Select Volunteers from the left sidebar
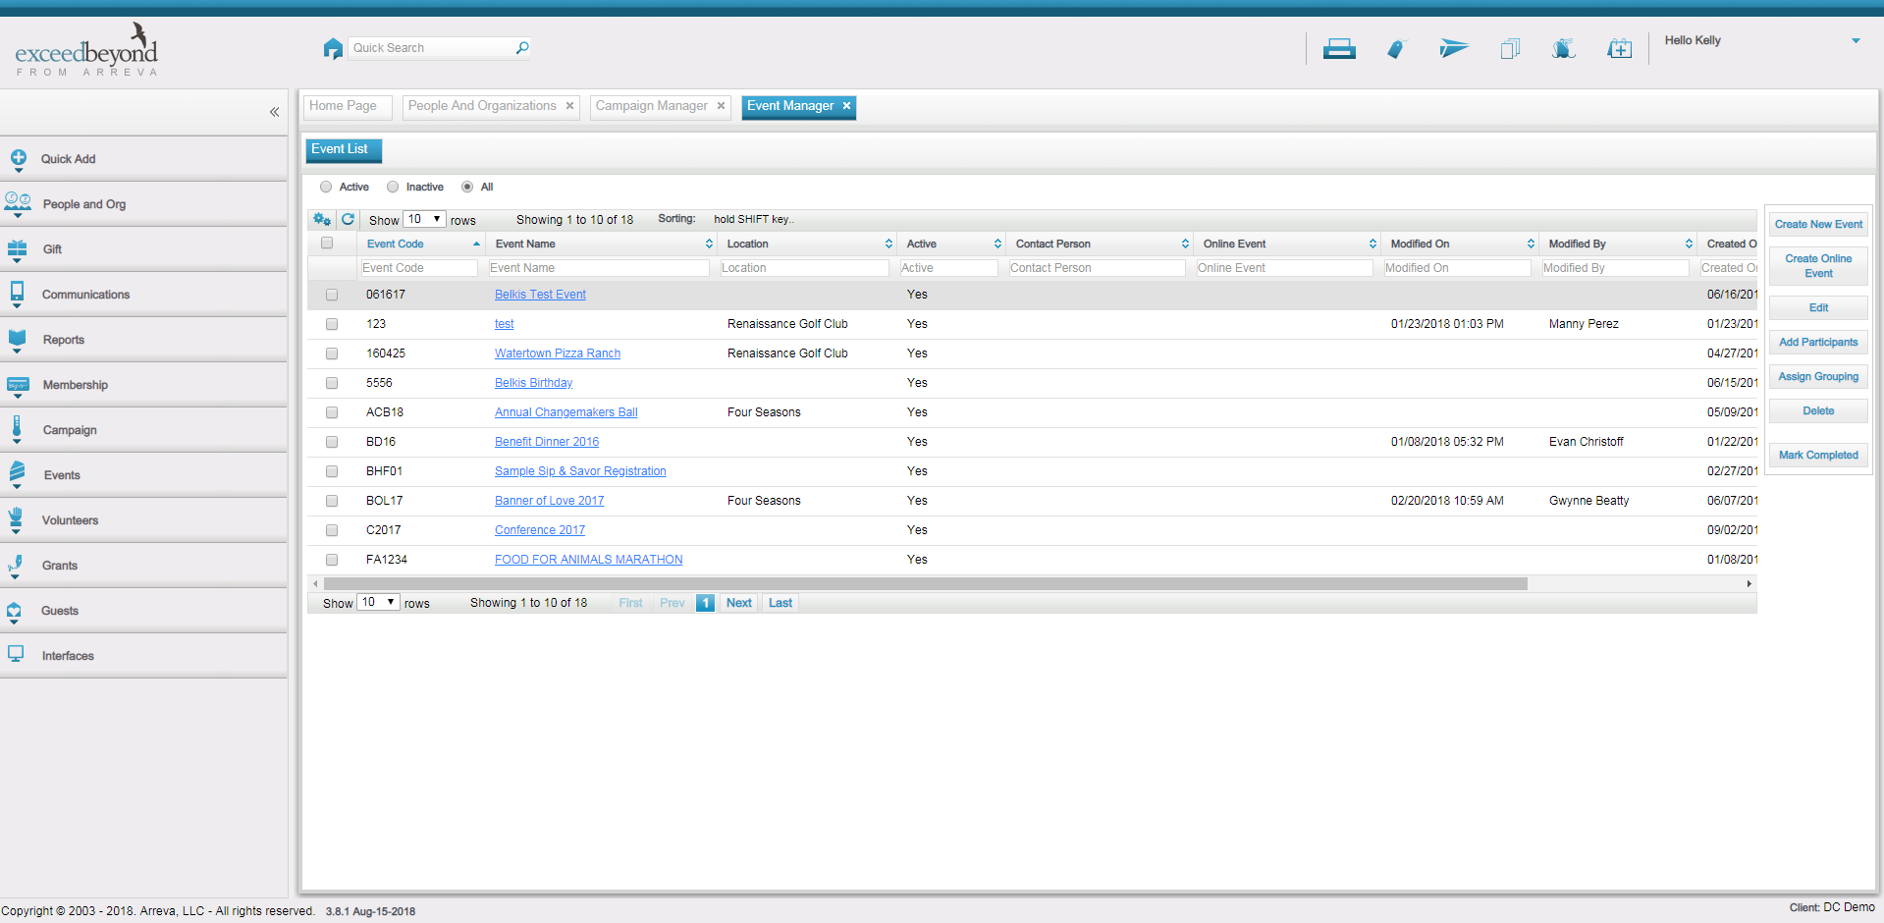Image resolution: width=1884 pixels, height=923 pixels. tap(69, 520)
